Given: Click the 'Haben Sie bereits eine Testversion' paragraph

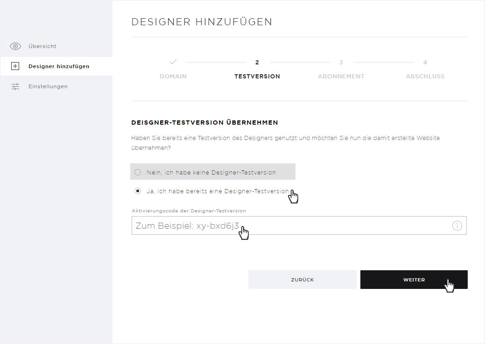Looking at the screenshot, I should [286, 143].
